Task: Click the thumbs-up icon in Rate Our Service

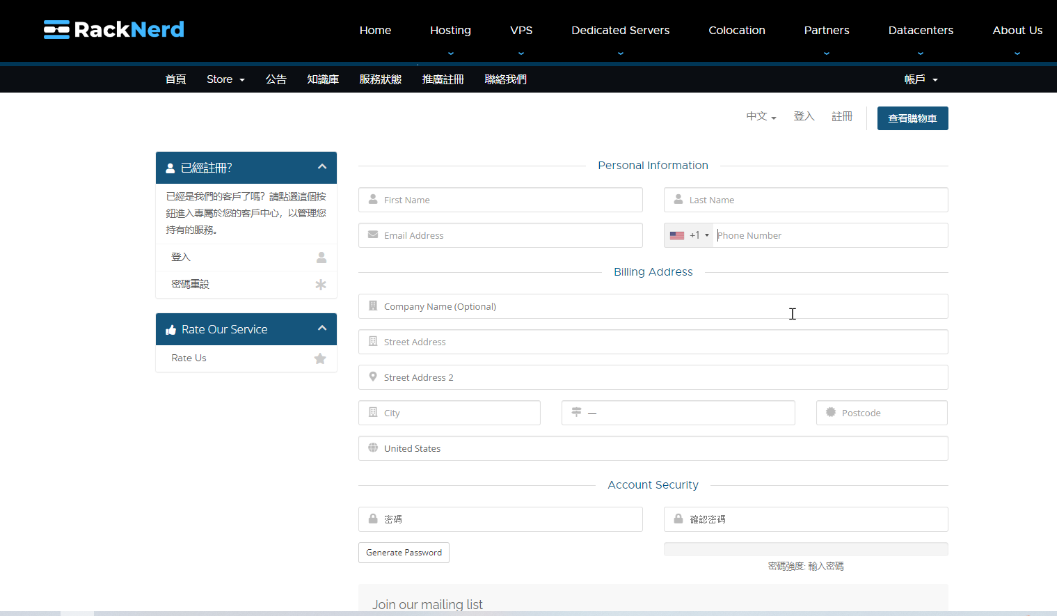Action: coord(170,330)
